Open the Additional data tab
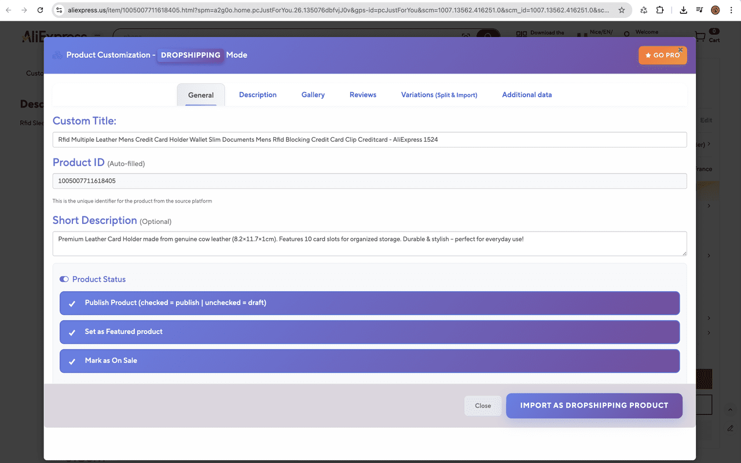Viewport: 741px width, 463px height. pyautogui.click(x=527, y=95)
